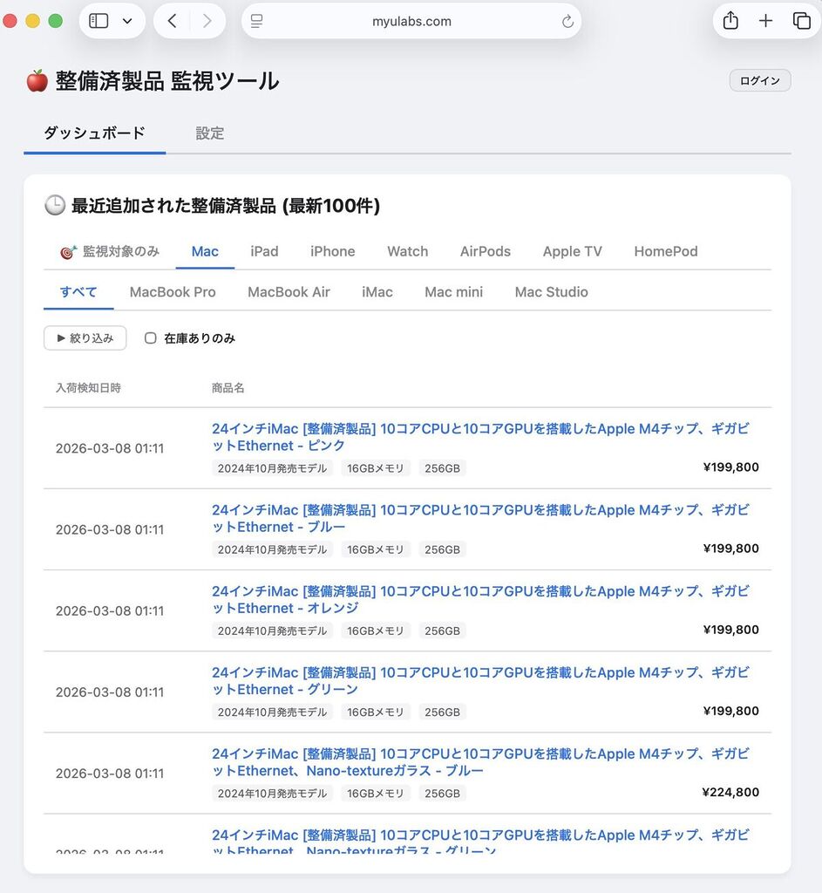Open a new tab with plus icon
Screen dimensions: 822x893
(x=765, y=21)
